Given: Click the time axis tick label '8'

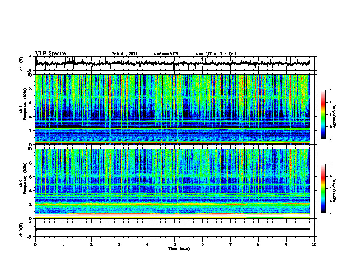Looking at the screenshot, I should click(258, 244).
